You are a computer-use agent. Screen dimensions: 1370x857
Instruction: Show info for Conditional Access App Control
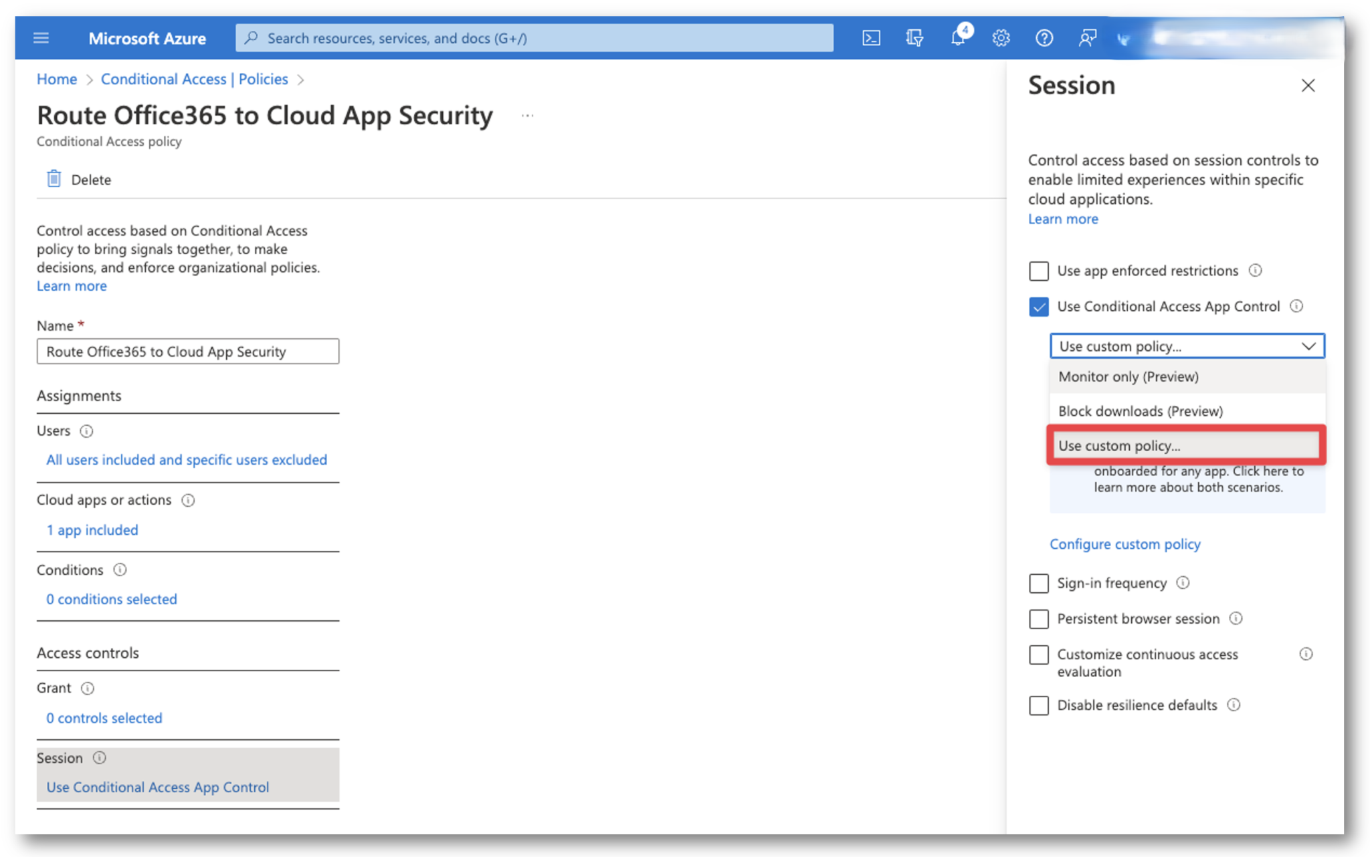click(x=1296, y=306)
